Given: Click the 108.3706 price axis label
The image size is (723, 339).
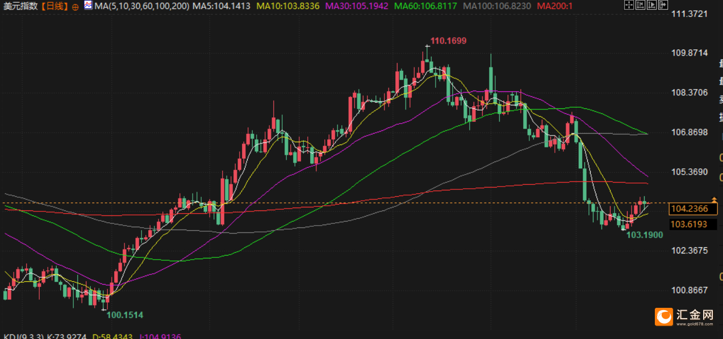Looking at the screenshot, I should [x=689, y=92].
